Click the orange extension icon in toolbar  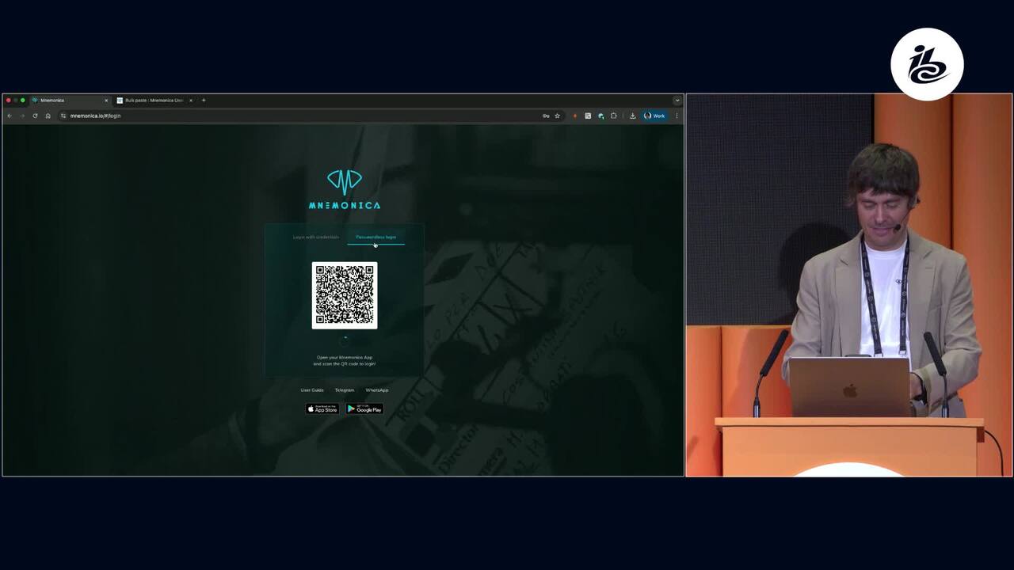[x=575, y=116]
